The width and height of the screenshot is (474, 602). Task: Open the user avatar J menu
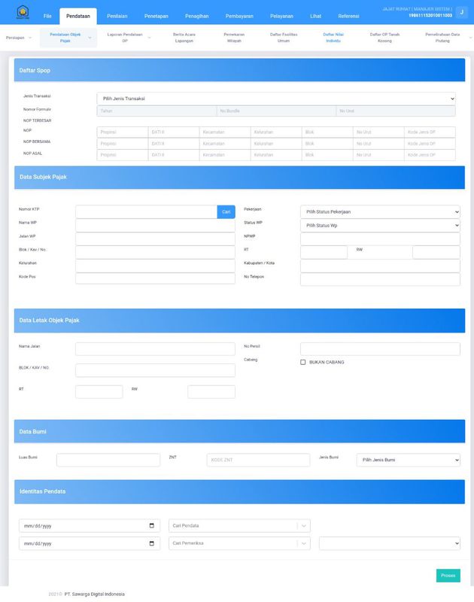tap(461, 13)
